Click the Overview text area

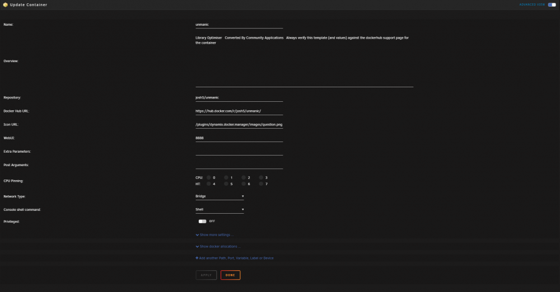coord(304,60)
